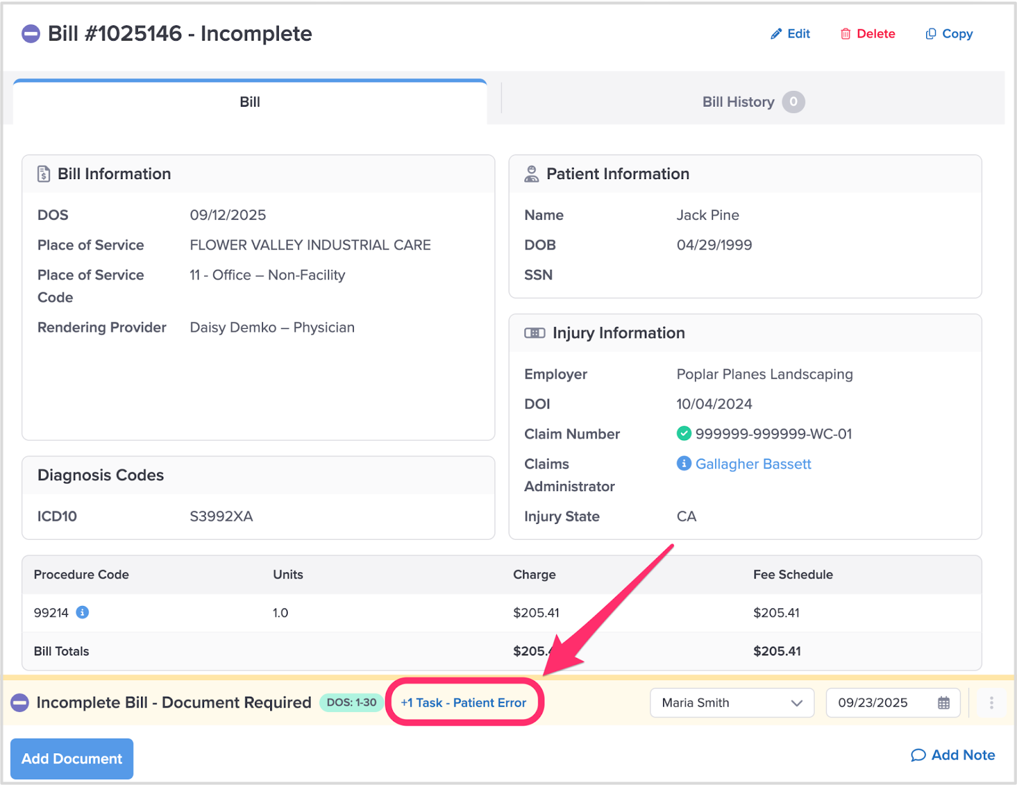Click the Incomplete Bill task status icon
1017x785 pixels.
coord(20,703)
